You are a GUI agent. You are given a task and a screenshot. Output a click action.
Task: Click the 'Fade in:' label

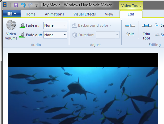point(32,25)
